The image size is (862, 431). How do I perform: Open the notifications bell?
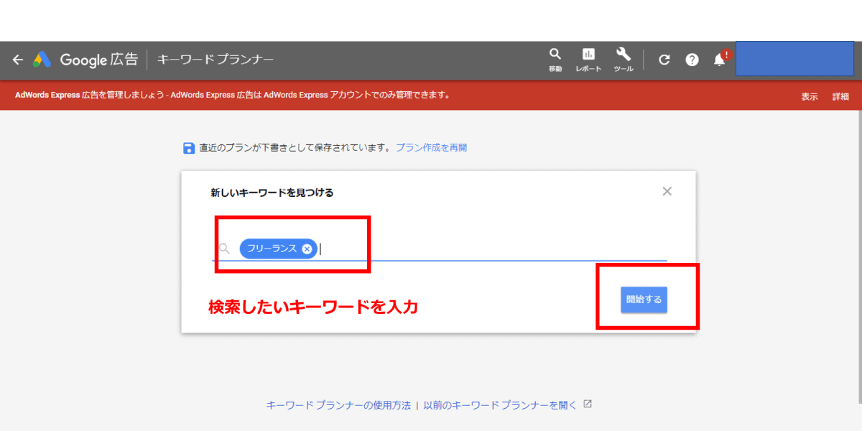pos(720,59)
